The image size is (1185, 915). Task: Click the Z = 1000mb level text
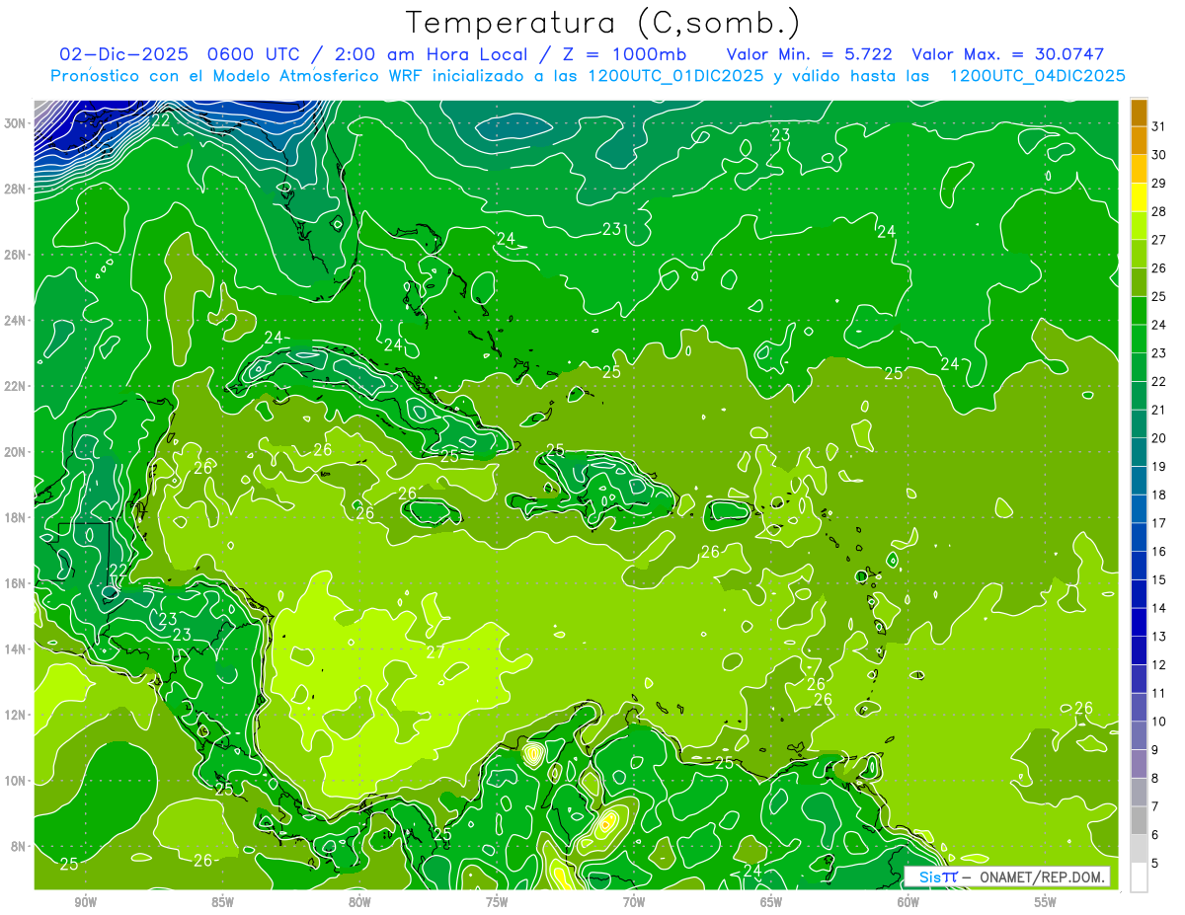(616, 54)
